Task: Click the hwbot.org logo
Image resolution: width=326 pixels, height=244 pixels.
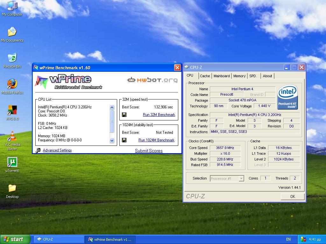Action: point(152,80)
